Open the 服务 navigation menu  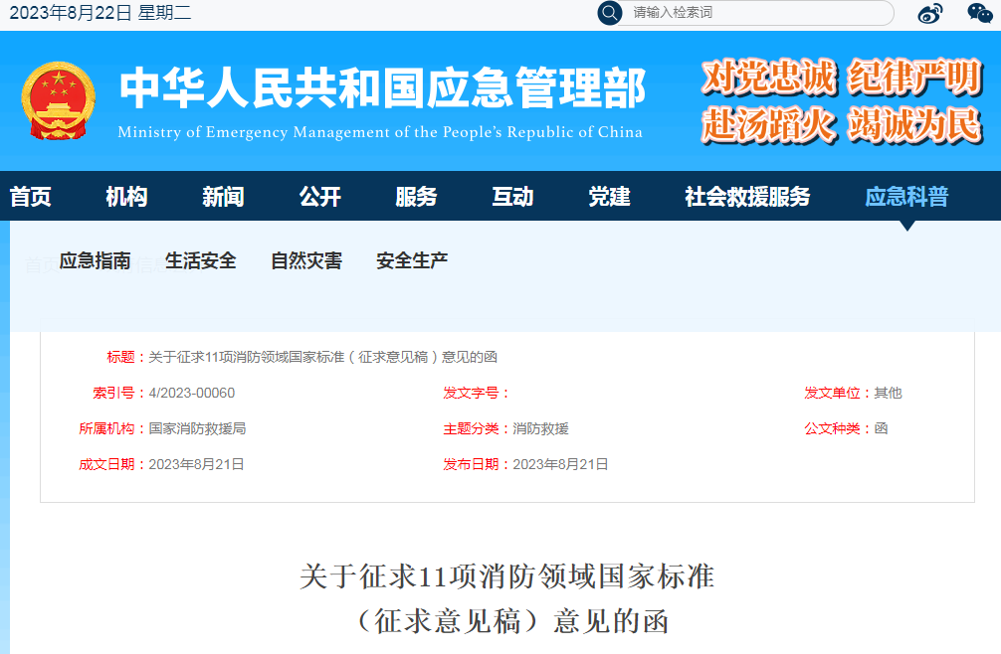click(415, 197)
